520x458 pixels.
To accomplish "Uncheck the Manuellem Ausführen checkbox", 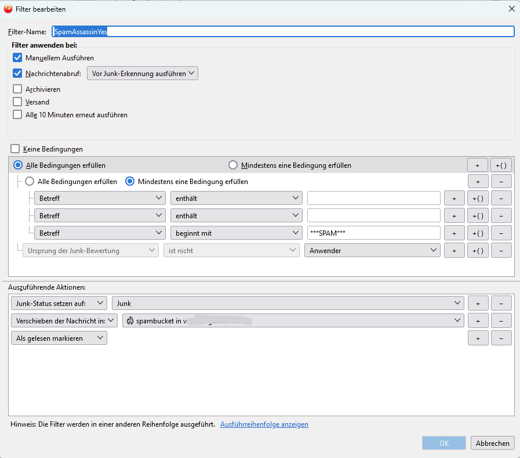I will [x=17, y=58].
